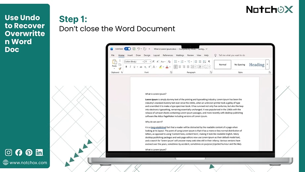Open the Draw tab
The height and width of the screenshot is (172, 305).
[138, 55]
